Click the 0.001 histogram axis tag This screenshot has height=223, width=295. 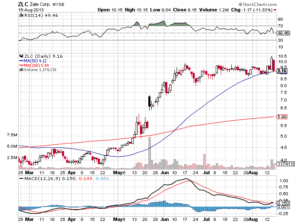(x=283, y=207)
